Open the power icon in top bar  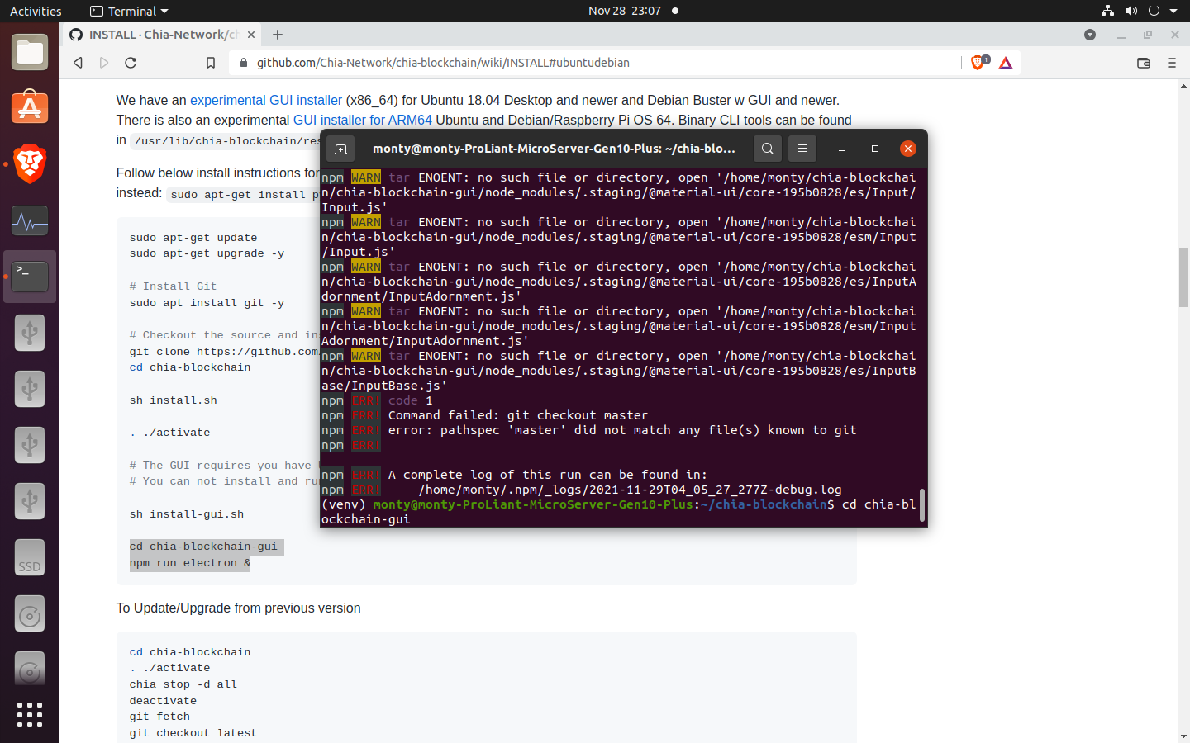click(1154, 11)
